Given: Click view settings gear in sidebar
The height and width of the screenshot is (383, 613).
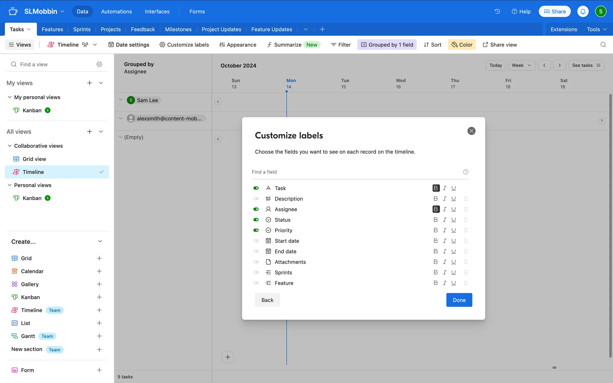Looking at the screenshot, I should coord(99,64).
